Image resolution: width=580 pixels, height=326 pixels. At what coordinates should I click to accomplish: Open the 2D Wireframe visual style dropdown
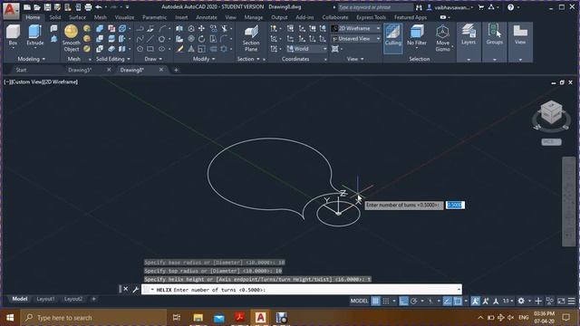coord(356,28)
